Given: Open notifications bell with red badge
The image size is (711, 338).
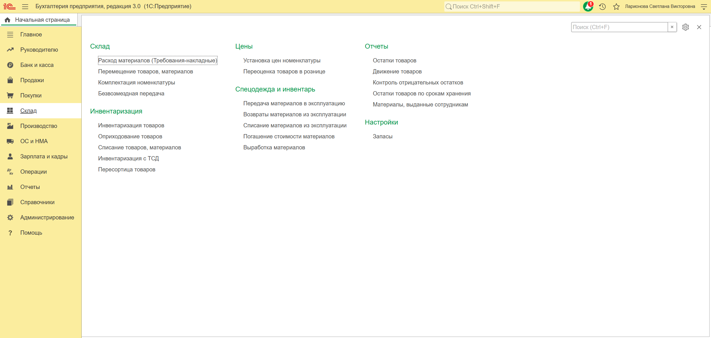Looking at the screenshot, I should 588,6.
